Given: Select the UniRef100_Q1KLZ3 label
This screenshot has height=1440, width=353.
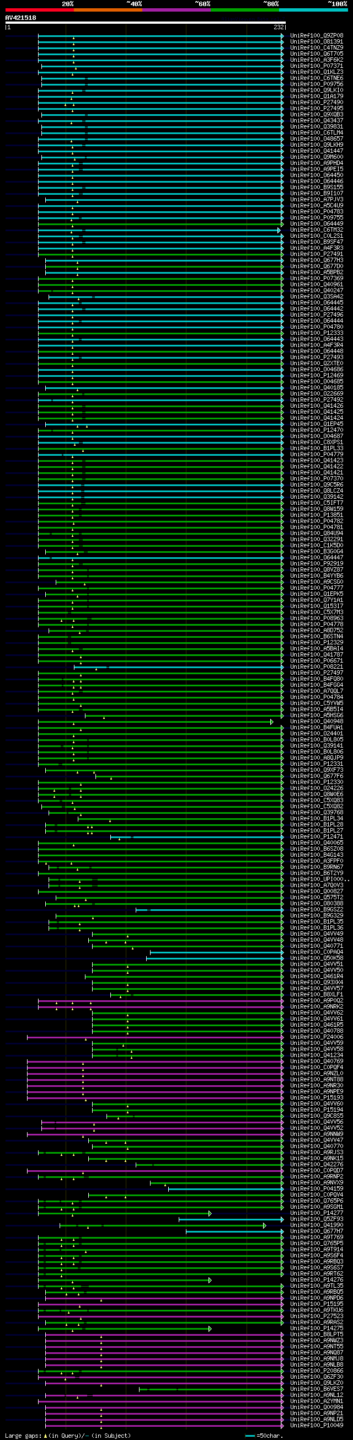Looking at the screenshot, I should [317, 72].
